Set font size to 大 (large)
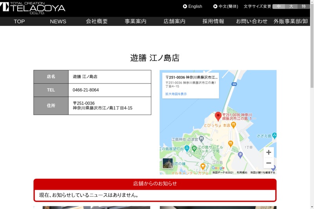The image size is (314, 209). 291,6
